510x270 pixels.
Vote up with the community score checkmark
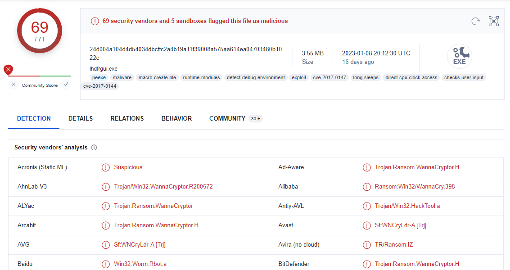66,85
